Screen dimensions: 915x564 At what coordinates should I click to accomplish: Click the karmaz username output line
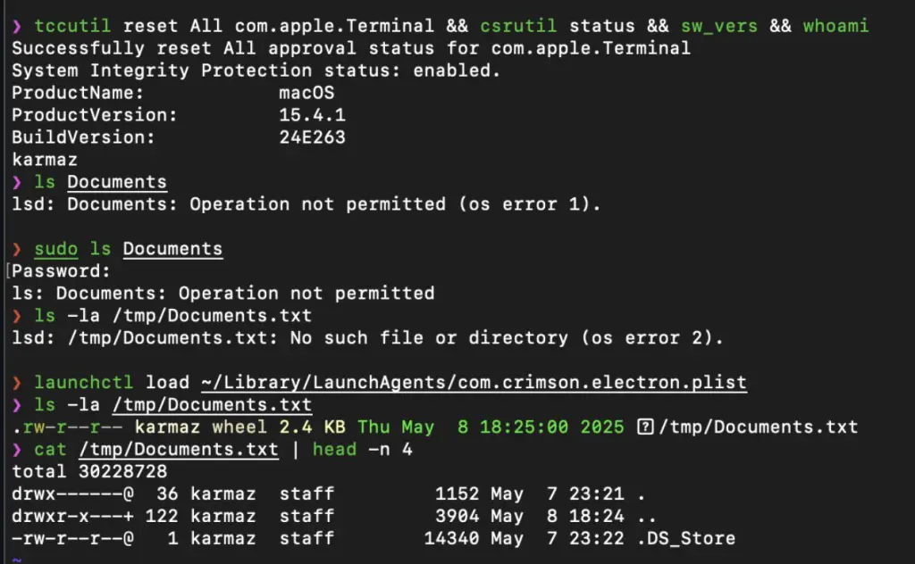tap(45, 160)
